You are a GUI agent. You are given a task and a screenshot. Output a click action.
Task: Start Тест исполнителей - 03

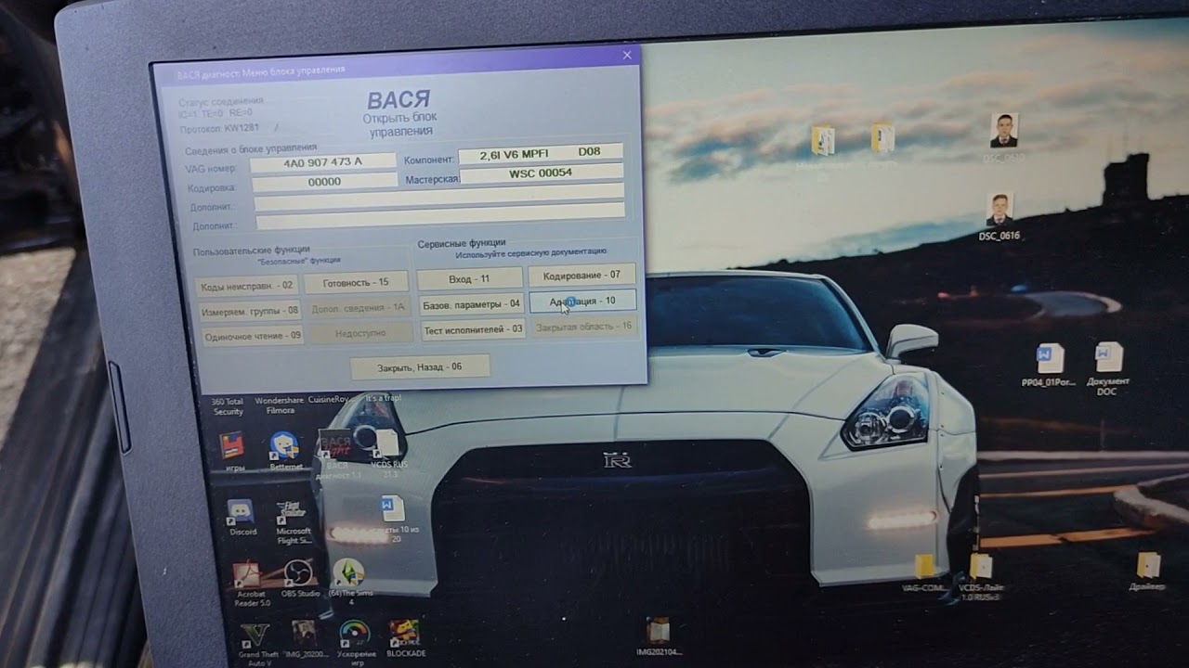click(x=473, y=329)
